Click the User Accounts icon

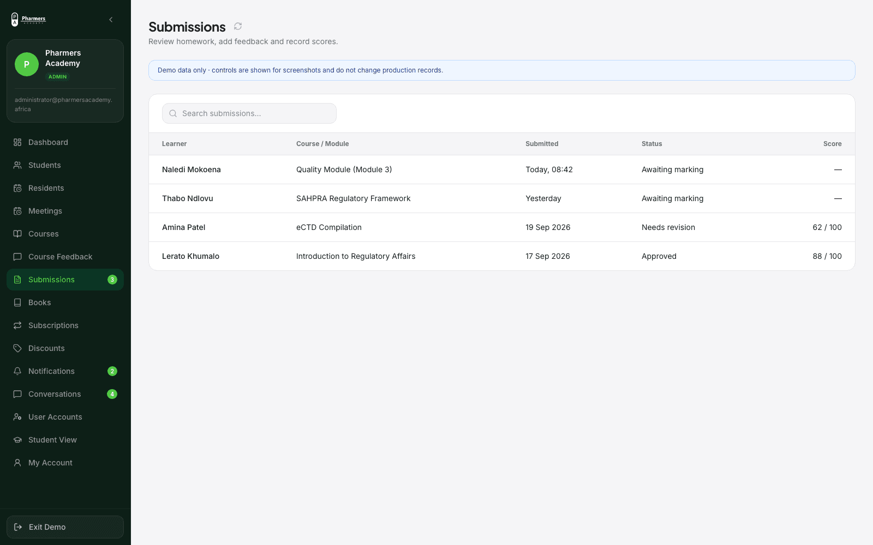[x=17, y=417]
